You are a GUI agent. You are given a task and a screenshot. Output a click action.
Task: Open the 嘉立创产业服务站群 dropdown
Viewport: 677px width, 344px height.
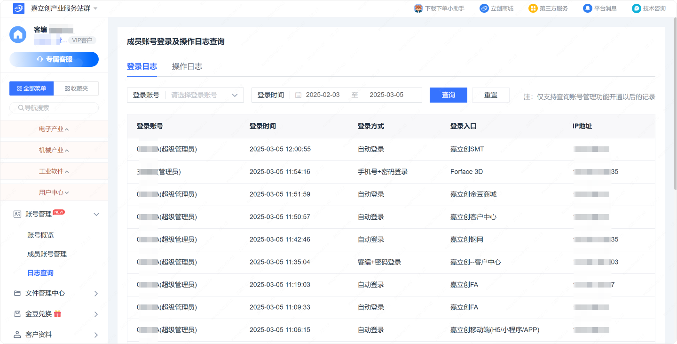(x=64, y=8)
